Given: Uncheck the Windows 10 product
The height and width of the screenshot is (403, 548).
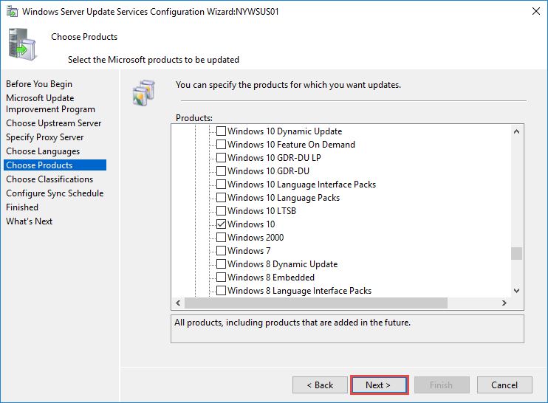Looking at the screenshot, I should click(221, 224).
